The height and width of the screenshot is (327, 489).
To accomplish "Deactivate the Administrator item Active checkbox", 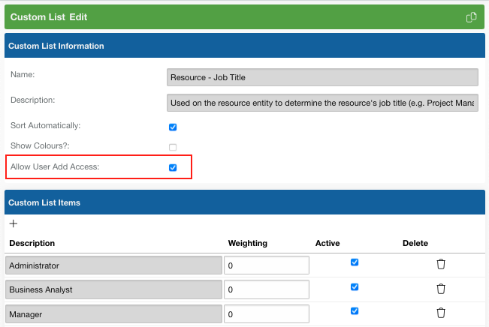I will (x=355, y=262).
